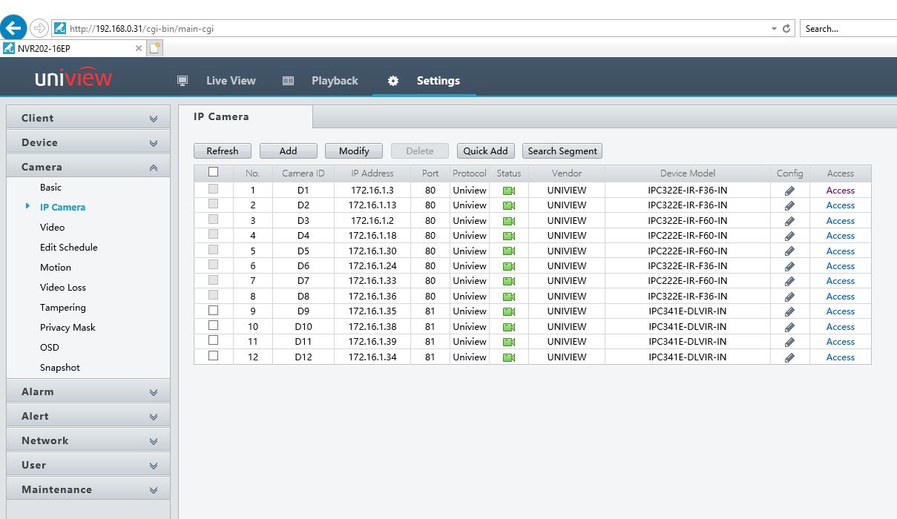Click the IP Camera panel tab
This screenshot has width=897, height=519.
point(245,117)
